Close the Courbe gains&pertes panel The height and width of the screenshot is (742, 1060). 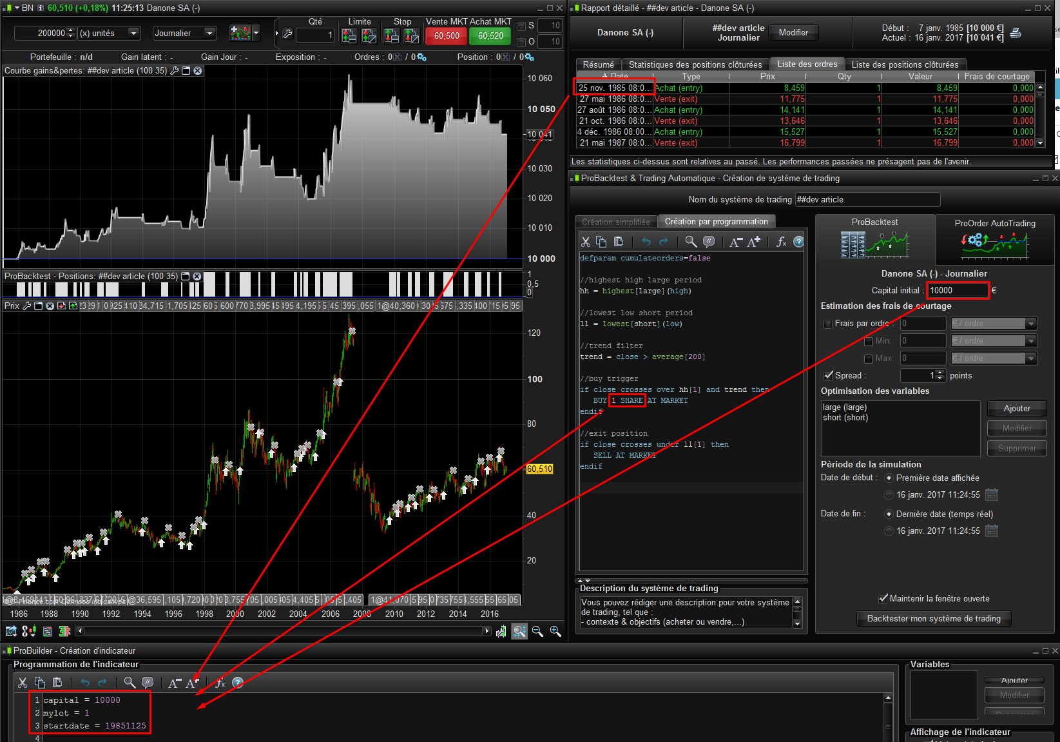[198, 71]
